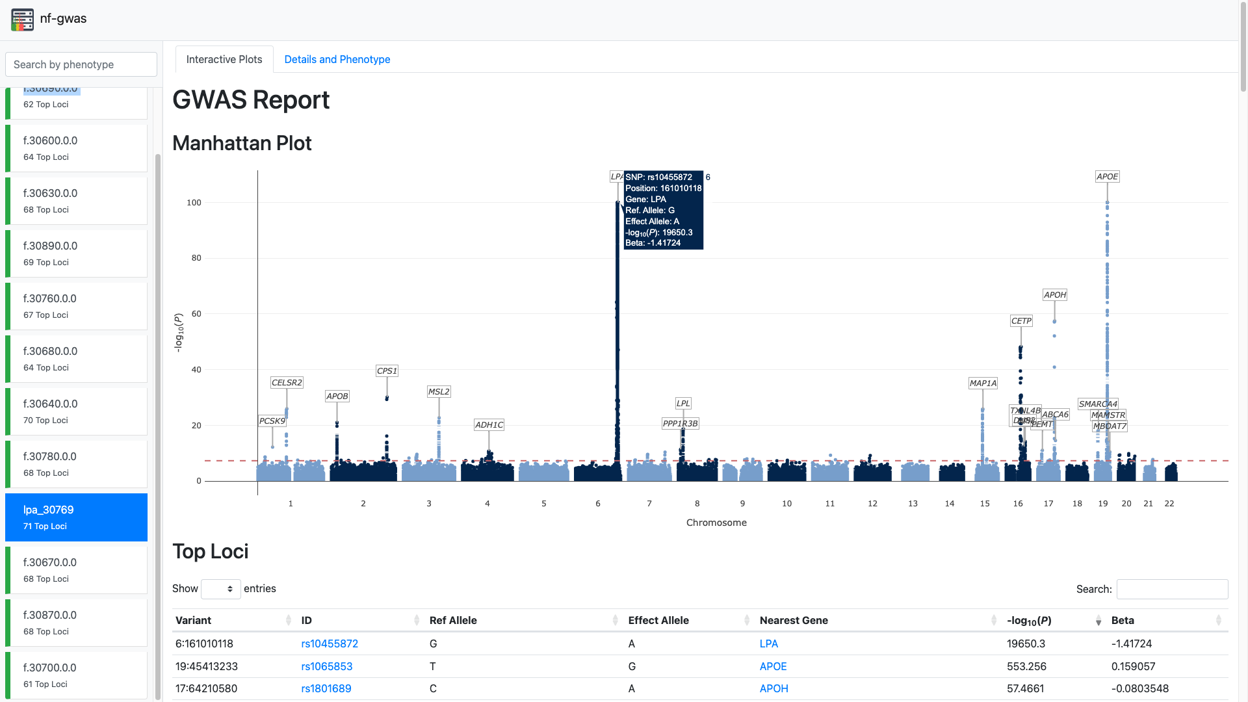Sort table by ID column arrows
The width and height of the screenshot is (1248, 702).
416,621
